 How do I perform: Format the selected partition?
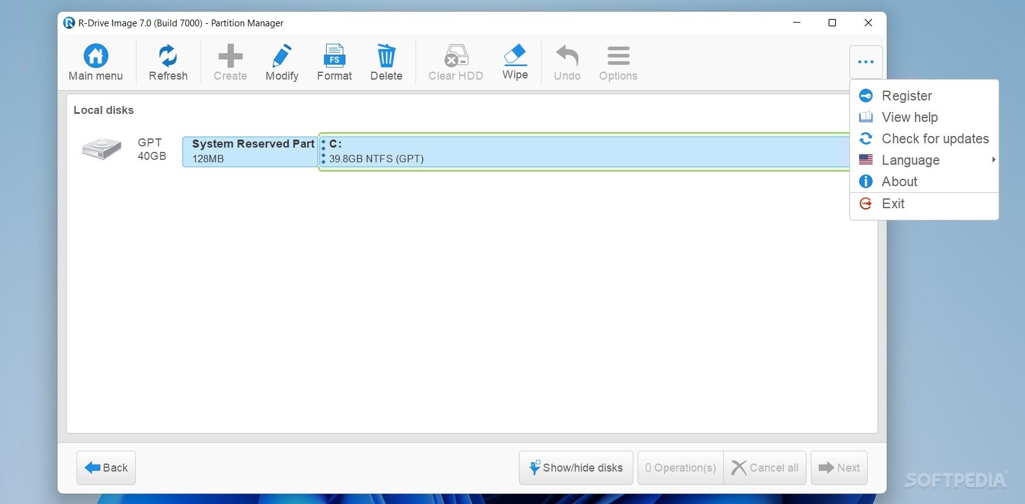(x=334, y=62)
